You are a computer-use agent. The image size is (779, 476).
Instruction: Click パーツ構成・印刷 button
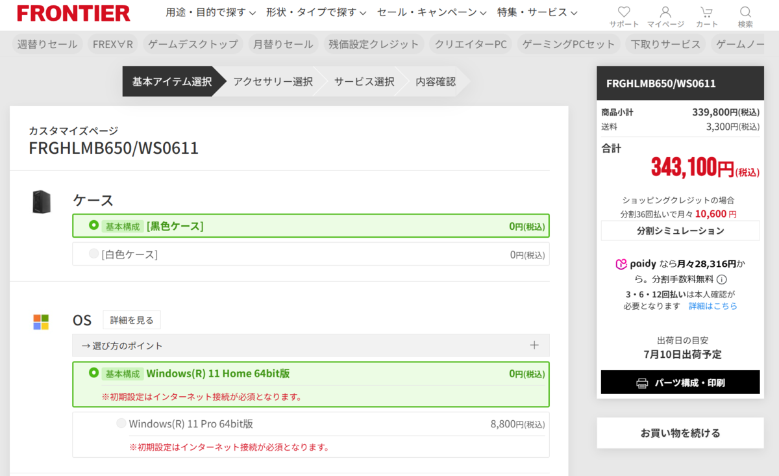680,382
